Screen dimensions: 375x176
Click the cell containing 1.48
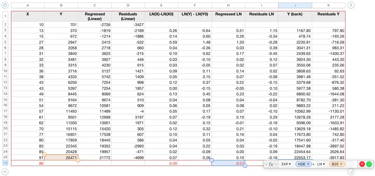click(195, 42)
